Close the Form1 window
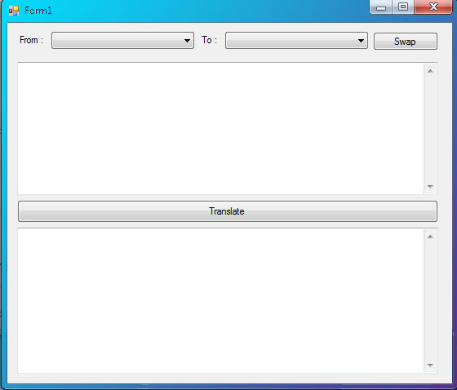 tap(433, 7)
